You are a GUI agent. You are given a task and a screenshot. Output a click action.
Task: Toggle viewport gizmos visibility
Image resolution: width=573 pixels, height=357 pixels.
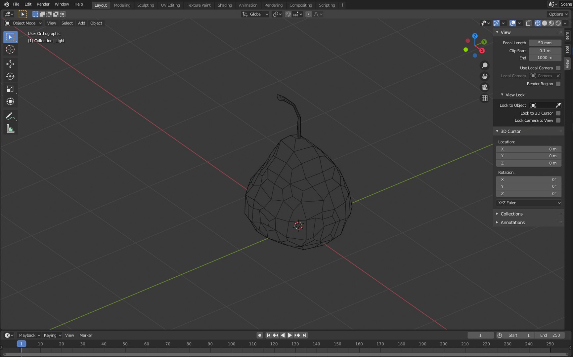coord(496,23)
